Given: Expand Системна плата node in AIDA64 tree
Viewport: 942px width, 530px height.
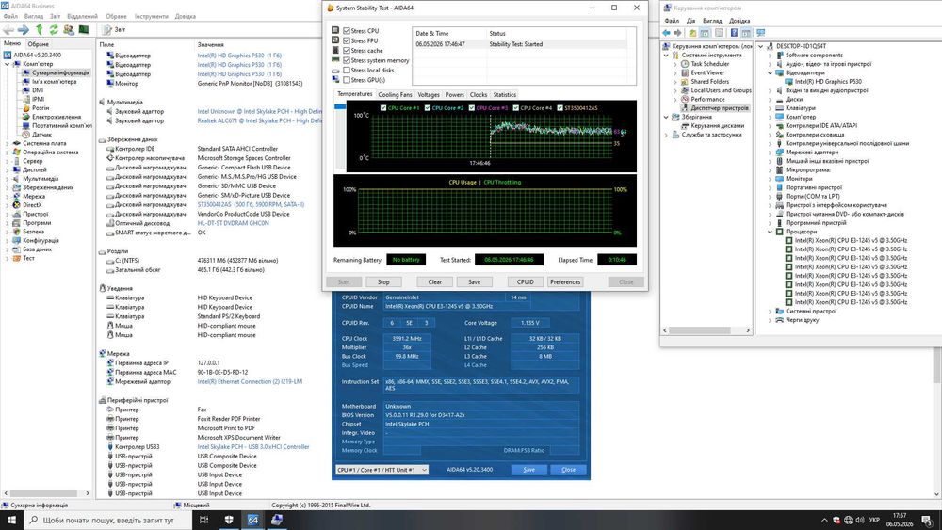Looking at the screenshot, I should tap(8, 143).
